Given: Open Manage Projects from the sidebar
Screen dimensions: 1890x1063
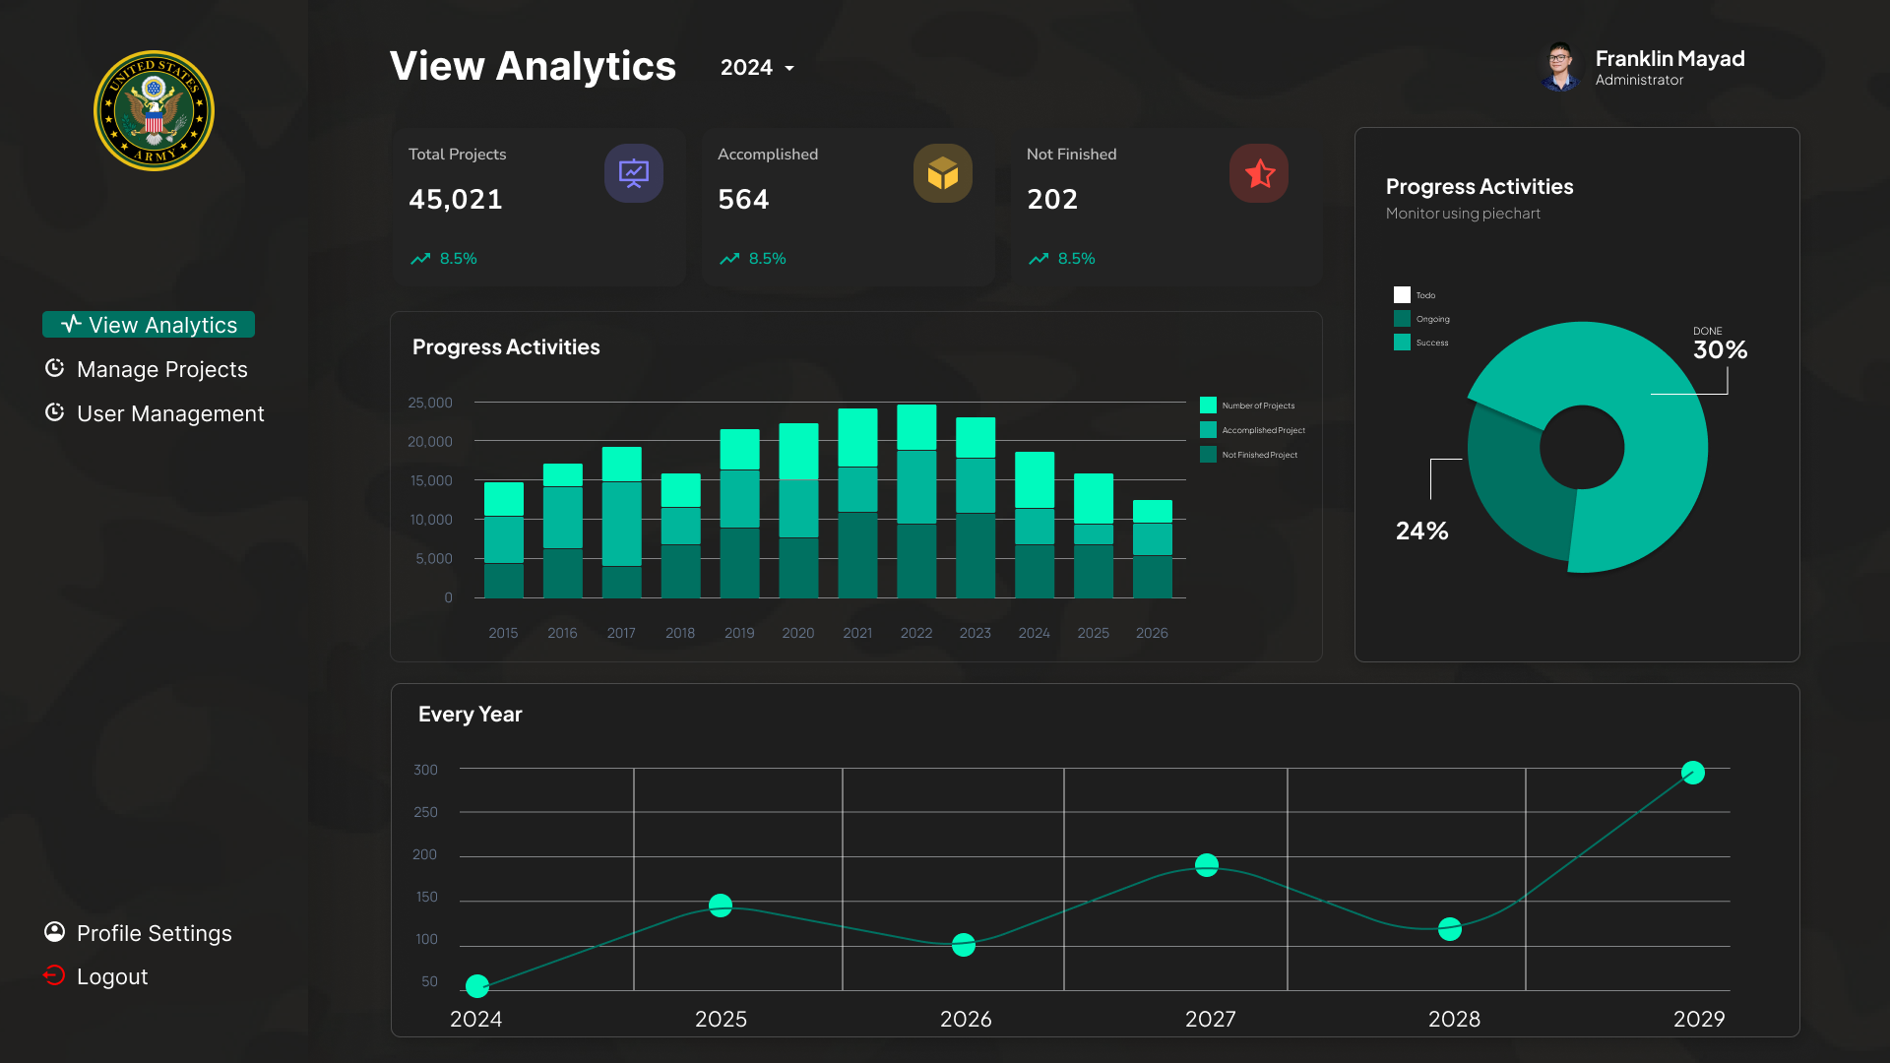Looking at the screenshot, I should coord(147,369).
